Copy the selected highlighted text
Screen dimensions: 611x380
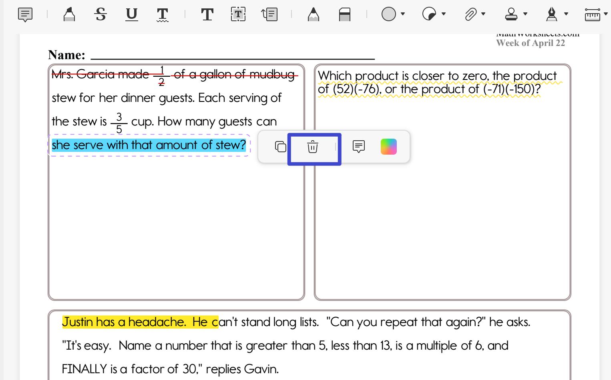tap(279, 147)
